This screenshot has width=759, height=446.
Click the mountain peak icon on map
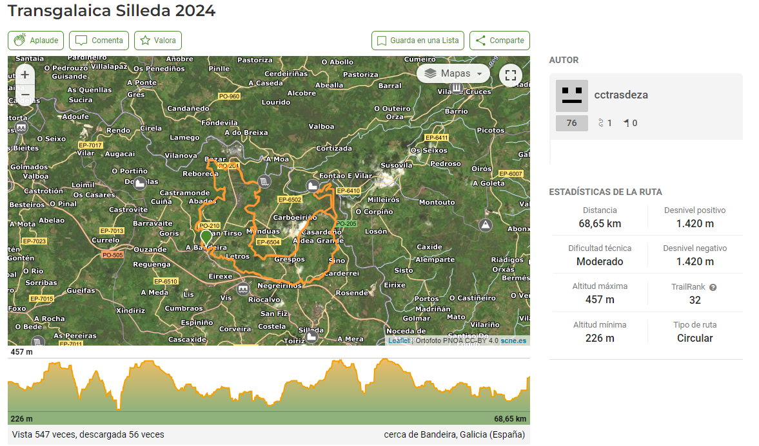pos(485,225)
